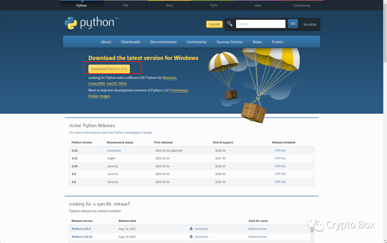Click version 3.11 cell
Image resolution: width=387 pixels, height=243 pixels.
pyautogui.click(x=75, y=158)
